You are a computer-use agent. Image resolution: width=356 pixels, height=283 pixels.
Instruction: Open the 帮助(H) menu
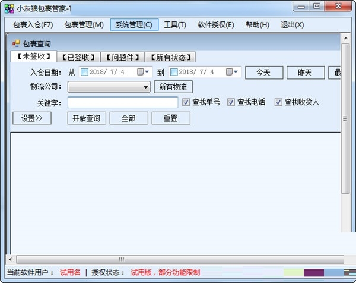tap(258, 24)
